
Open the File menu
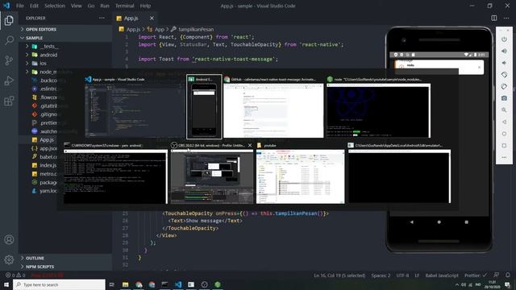tap(20, 6)
